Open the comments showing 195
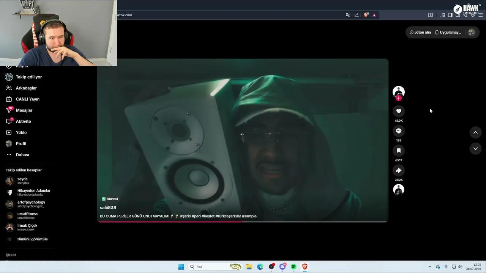The width and height of the screenshot is (486, 273). (398, 131)
